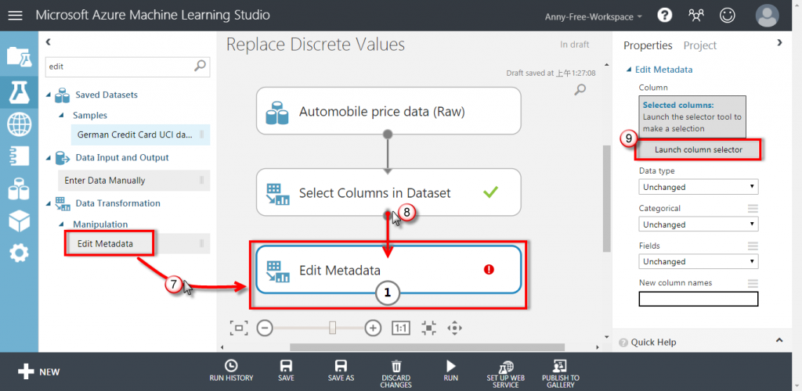Screen dimensions: 802x391
Task: Collapse the module palette with the left arrow
Action: pyautogui.click(x=49, y=42)
